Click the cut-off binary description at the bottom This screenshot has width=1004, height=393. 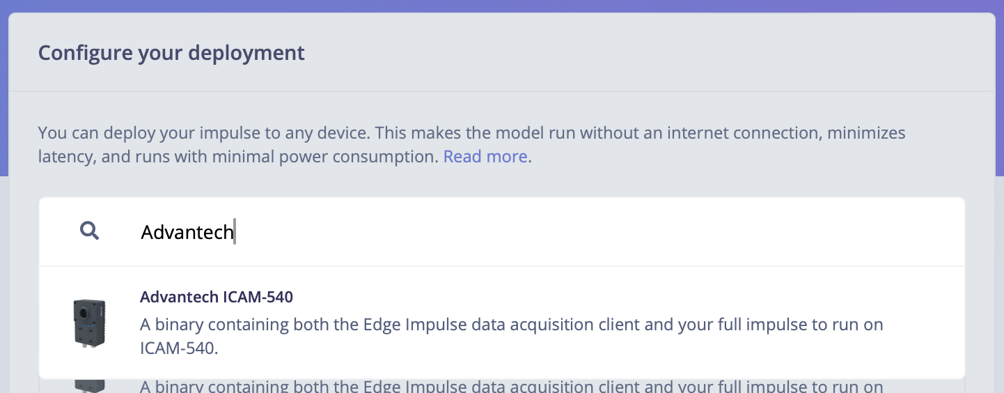tap(511, 386)
